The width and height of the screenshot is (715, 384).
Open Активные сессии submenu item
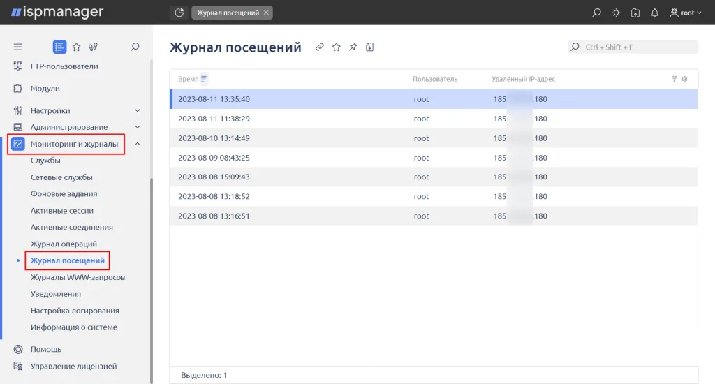[x=62, y=211]
